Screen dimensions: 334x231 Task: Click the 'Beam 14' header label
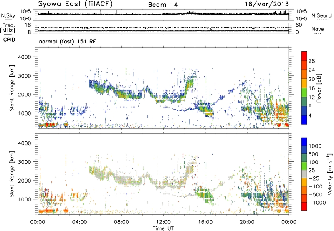coord(163,5)
